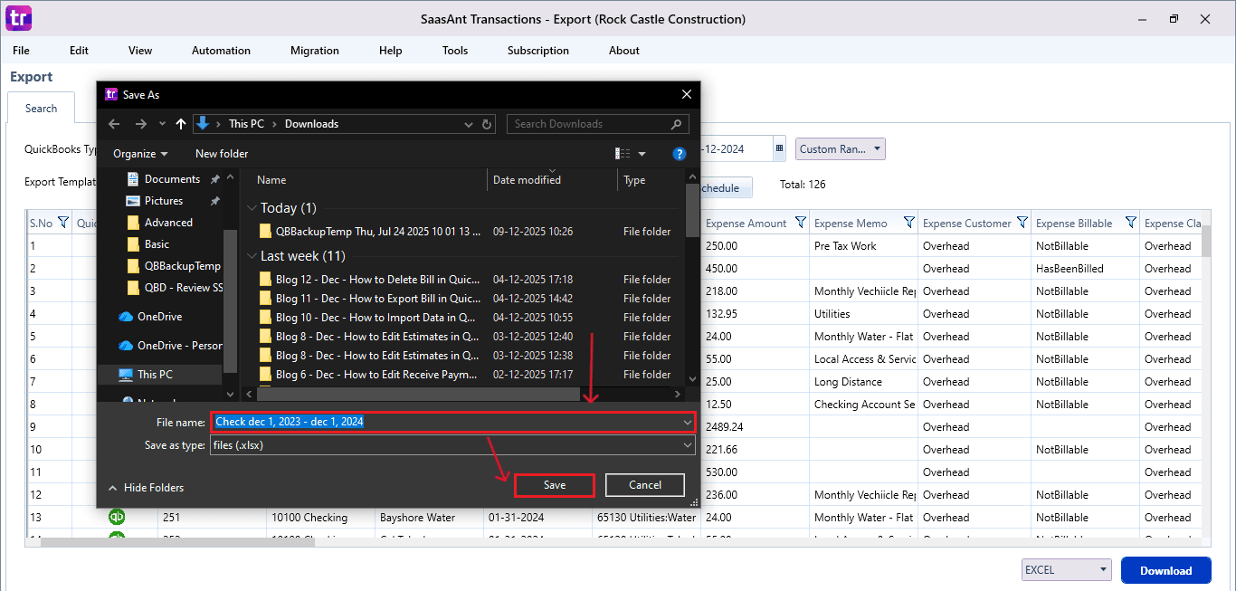Select Documents in the navigation pane
The height and width of the screenshot is (591, 1236).
(x=172, y=179)
